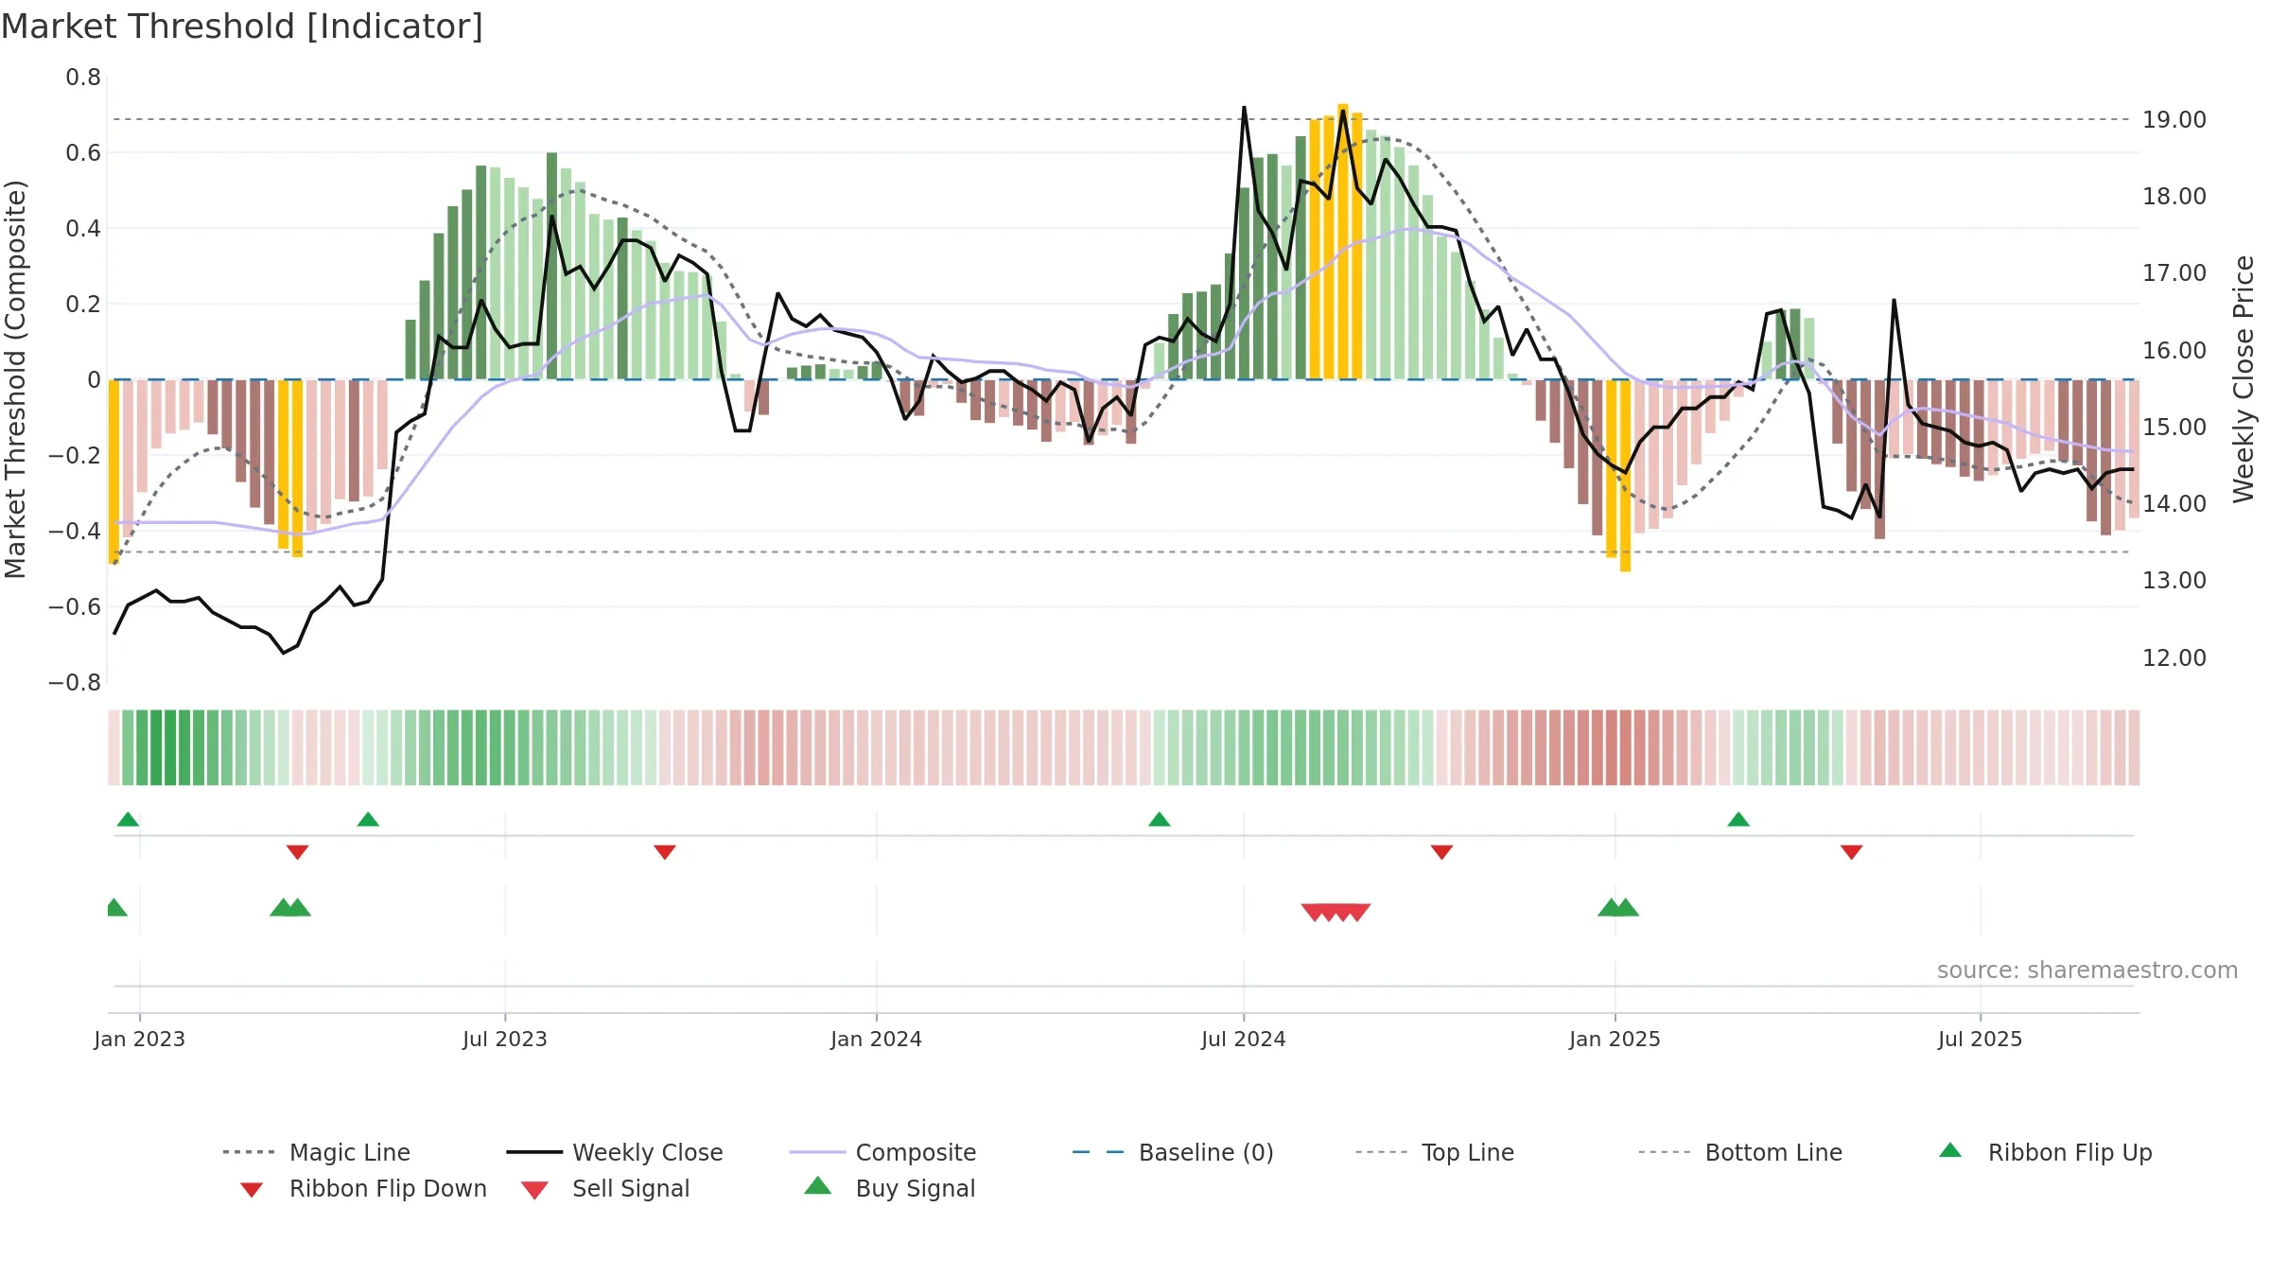Click the green triangle icon in Buy Signal legend
Viewport: 2270px width, 1277px height.
[x=818, y=1185]
